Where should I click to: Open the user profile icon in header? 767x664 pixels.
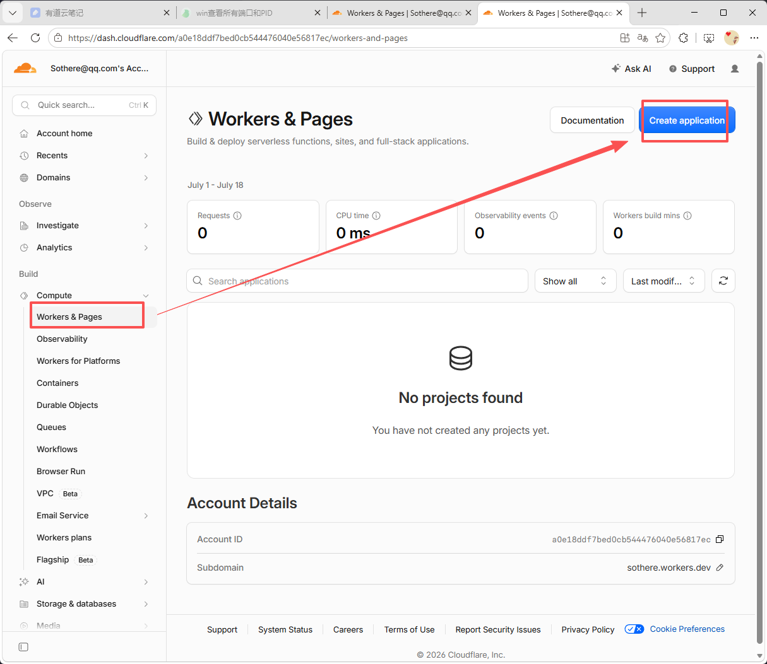735,69
